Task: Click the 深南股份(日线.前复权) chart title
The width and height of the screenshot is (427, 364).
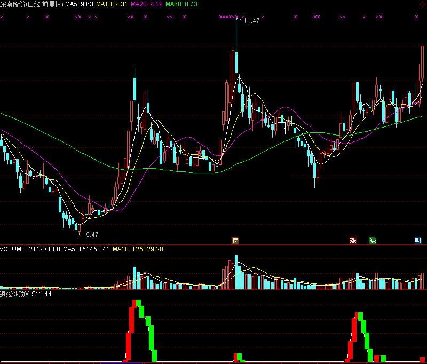Action: pos(31,4)
